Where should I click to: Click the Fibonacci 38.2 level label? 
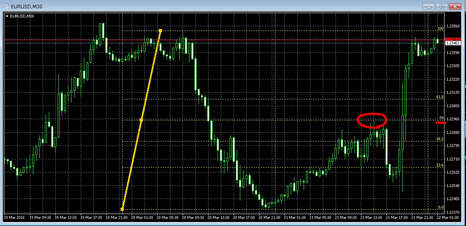440,139
